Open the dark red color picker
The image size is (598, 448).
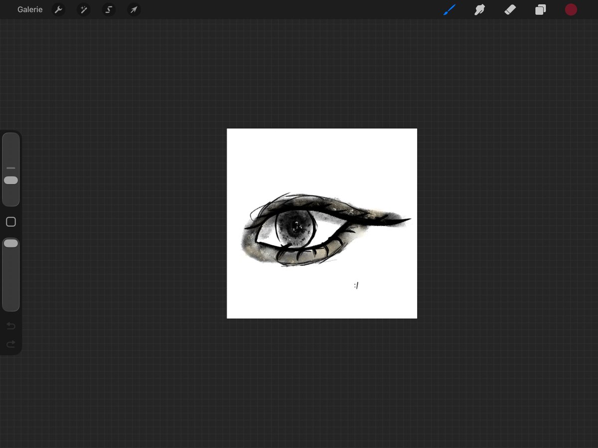click(x=571, y=9)
